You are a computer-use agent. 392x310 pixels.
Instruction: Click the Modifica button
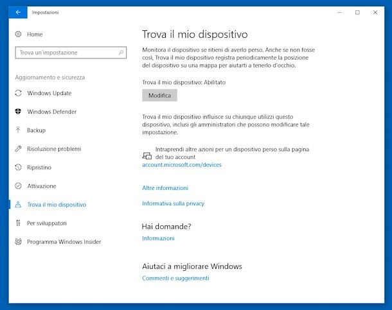[x=160, y=96]
